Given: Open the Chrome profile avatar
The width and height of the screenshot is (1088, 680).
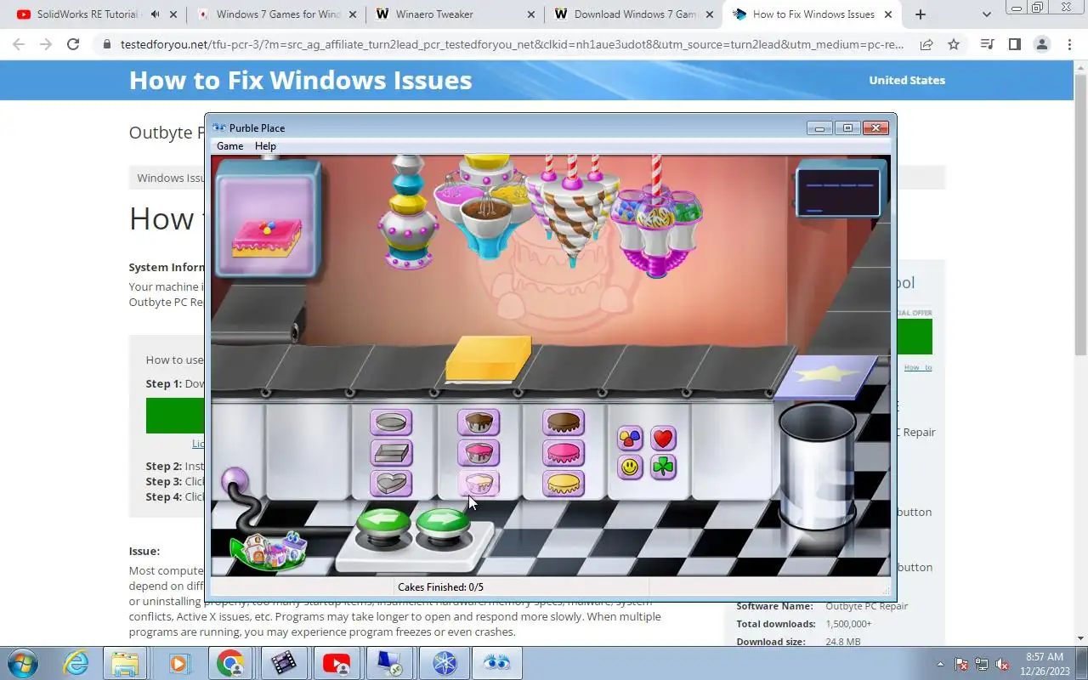Looking at the screenshot, I should 1041,45.
